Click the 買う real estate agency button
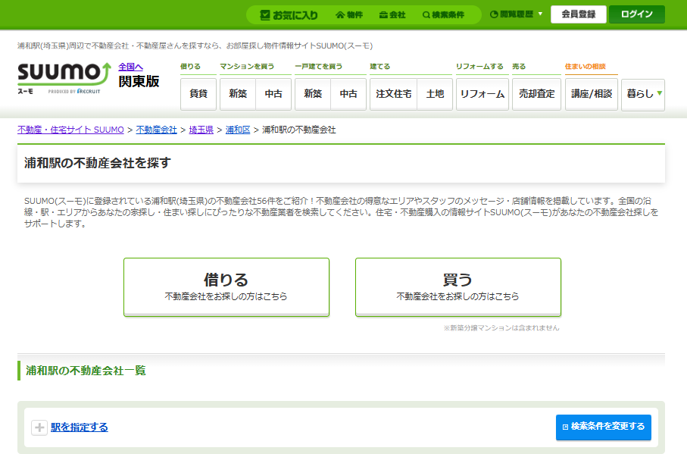The image size is (687, 454). tap(457, 287)
